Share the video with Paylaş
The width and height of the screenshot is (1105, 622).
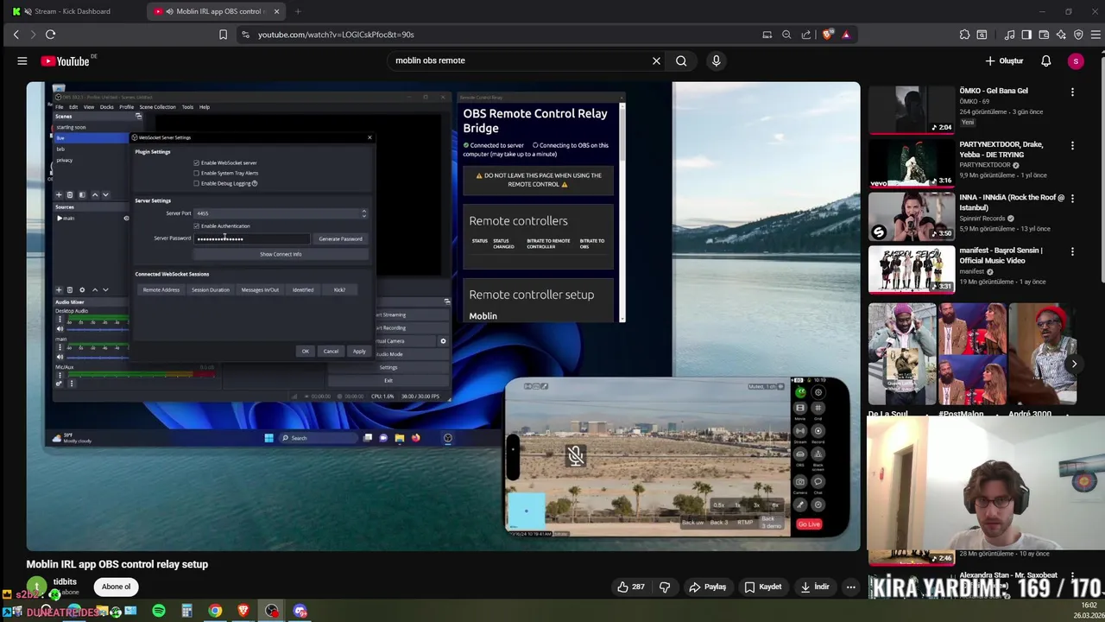pos(707,587)
